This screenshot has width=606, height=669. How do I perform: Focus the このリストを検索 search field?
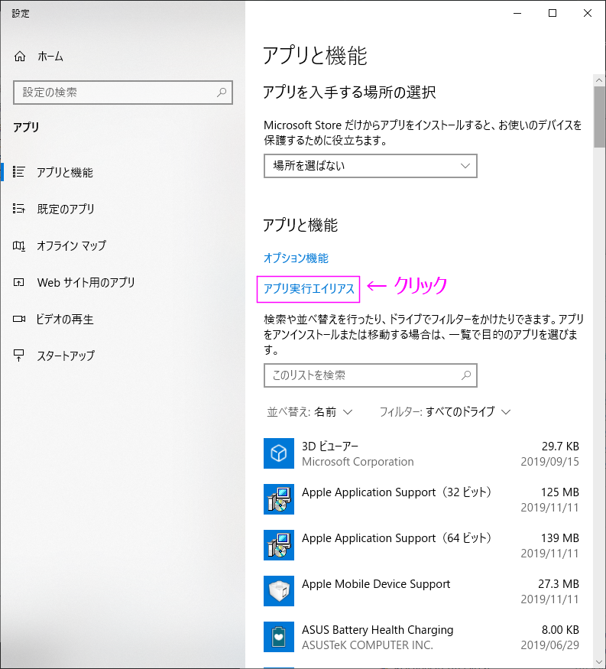pyautogui.click(x=370, y=375)
